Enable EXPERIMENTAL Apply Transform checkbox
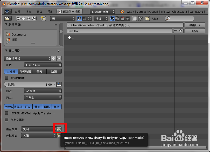 coord(6,113)
